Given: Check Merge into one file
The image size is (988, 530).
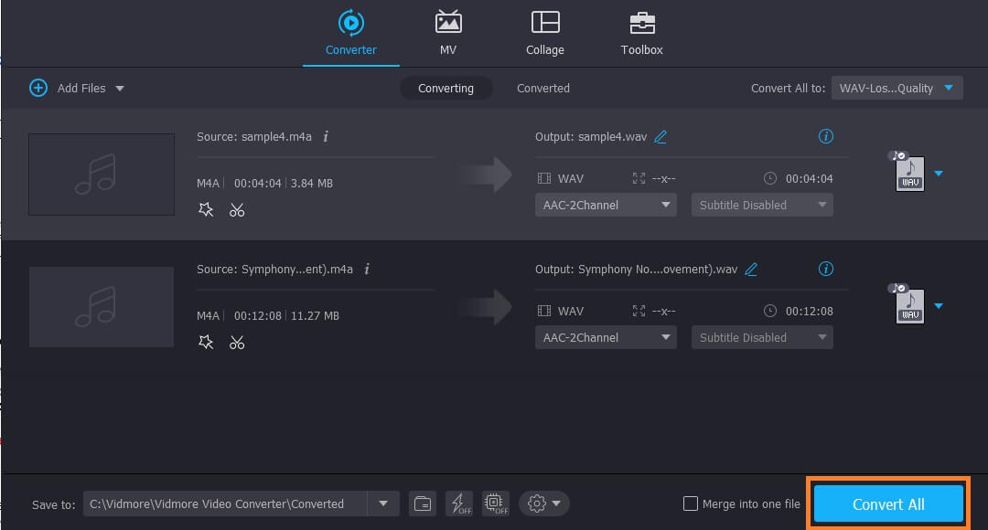Looking at the screenshot, I should click(x=690, y=503).
